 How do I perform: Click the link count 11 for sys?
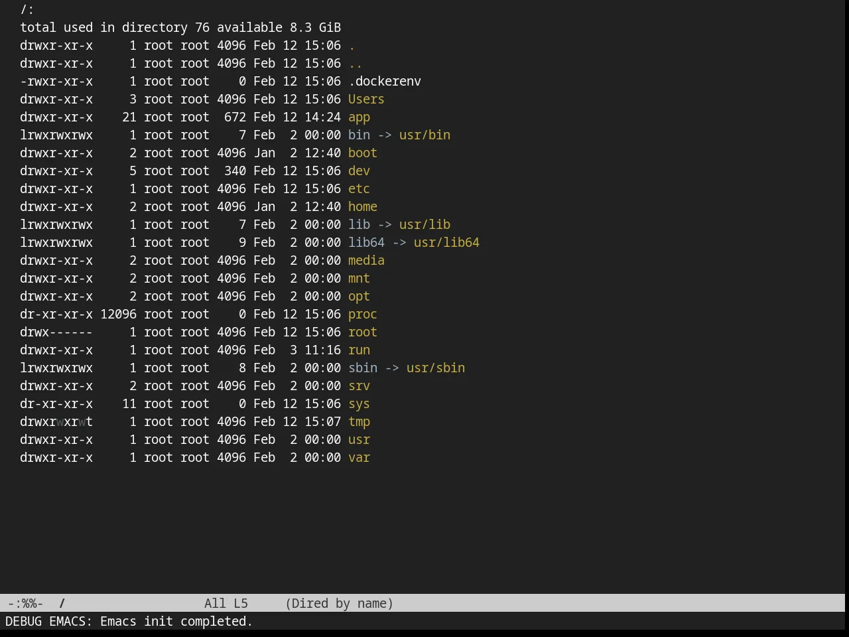point(129,403)
